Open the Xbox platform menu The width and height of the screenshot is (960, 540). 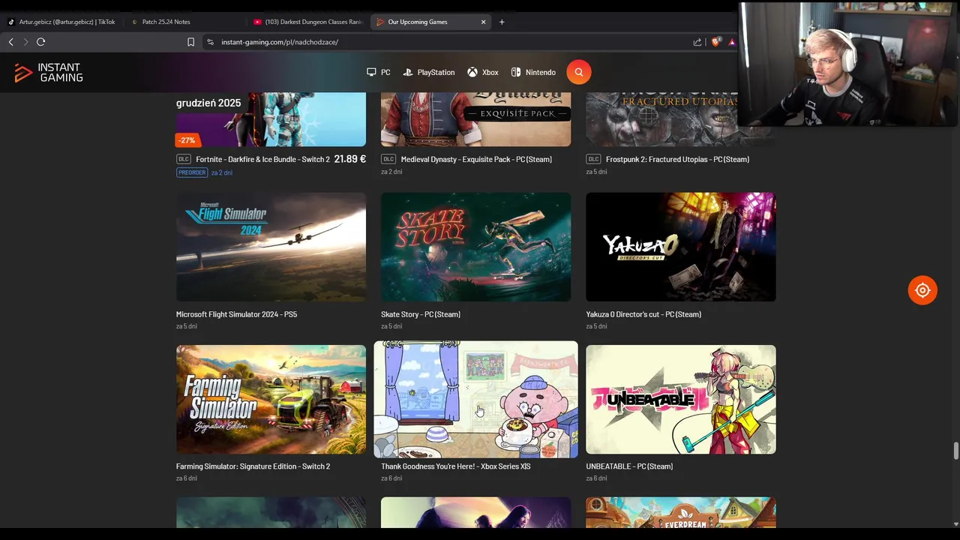tap(483, 73)
